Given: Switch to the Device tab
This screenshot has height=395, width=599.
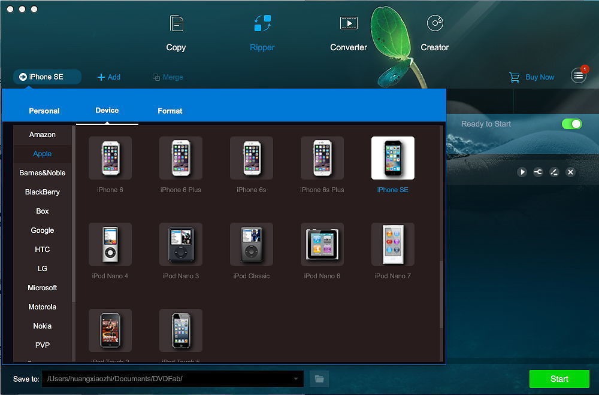Looking at the screenshot, I should coord(107,111).
